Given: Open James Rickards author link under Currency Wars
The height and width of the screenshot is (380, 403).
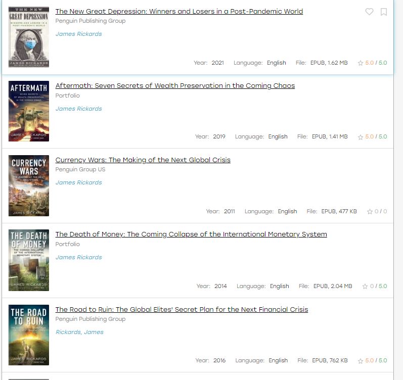Looking at the screenshot, I should (79, 182).
